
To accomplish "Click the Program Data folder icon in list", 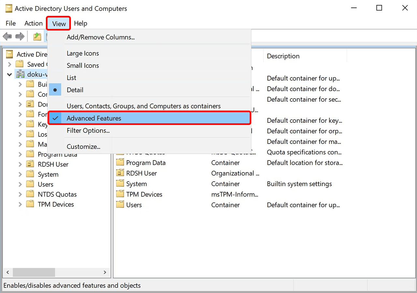I will point(120,163).
